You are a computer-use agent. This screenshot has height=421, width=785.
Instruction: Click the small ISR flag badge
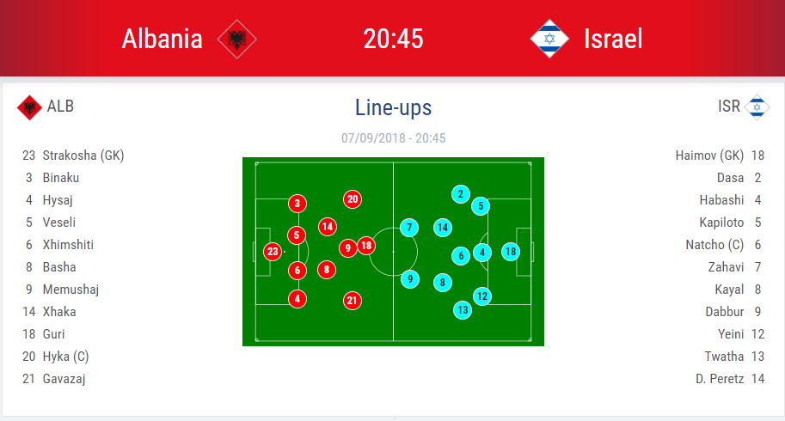[x=757, y=107]
